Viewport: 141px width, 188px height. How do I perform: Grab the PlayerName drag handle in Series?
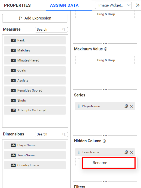point(79,106)
